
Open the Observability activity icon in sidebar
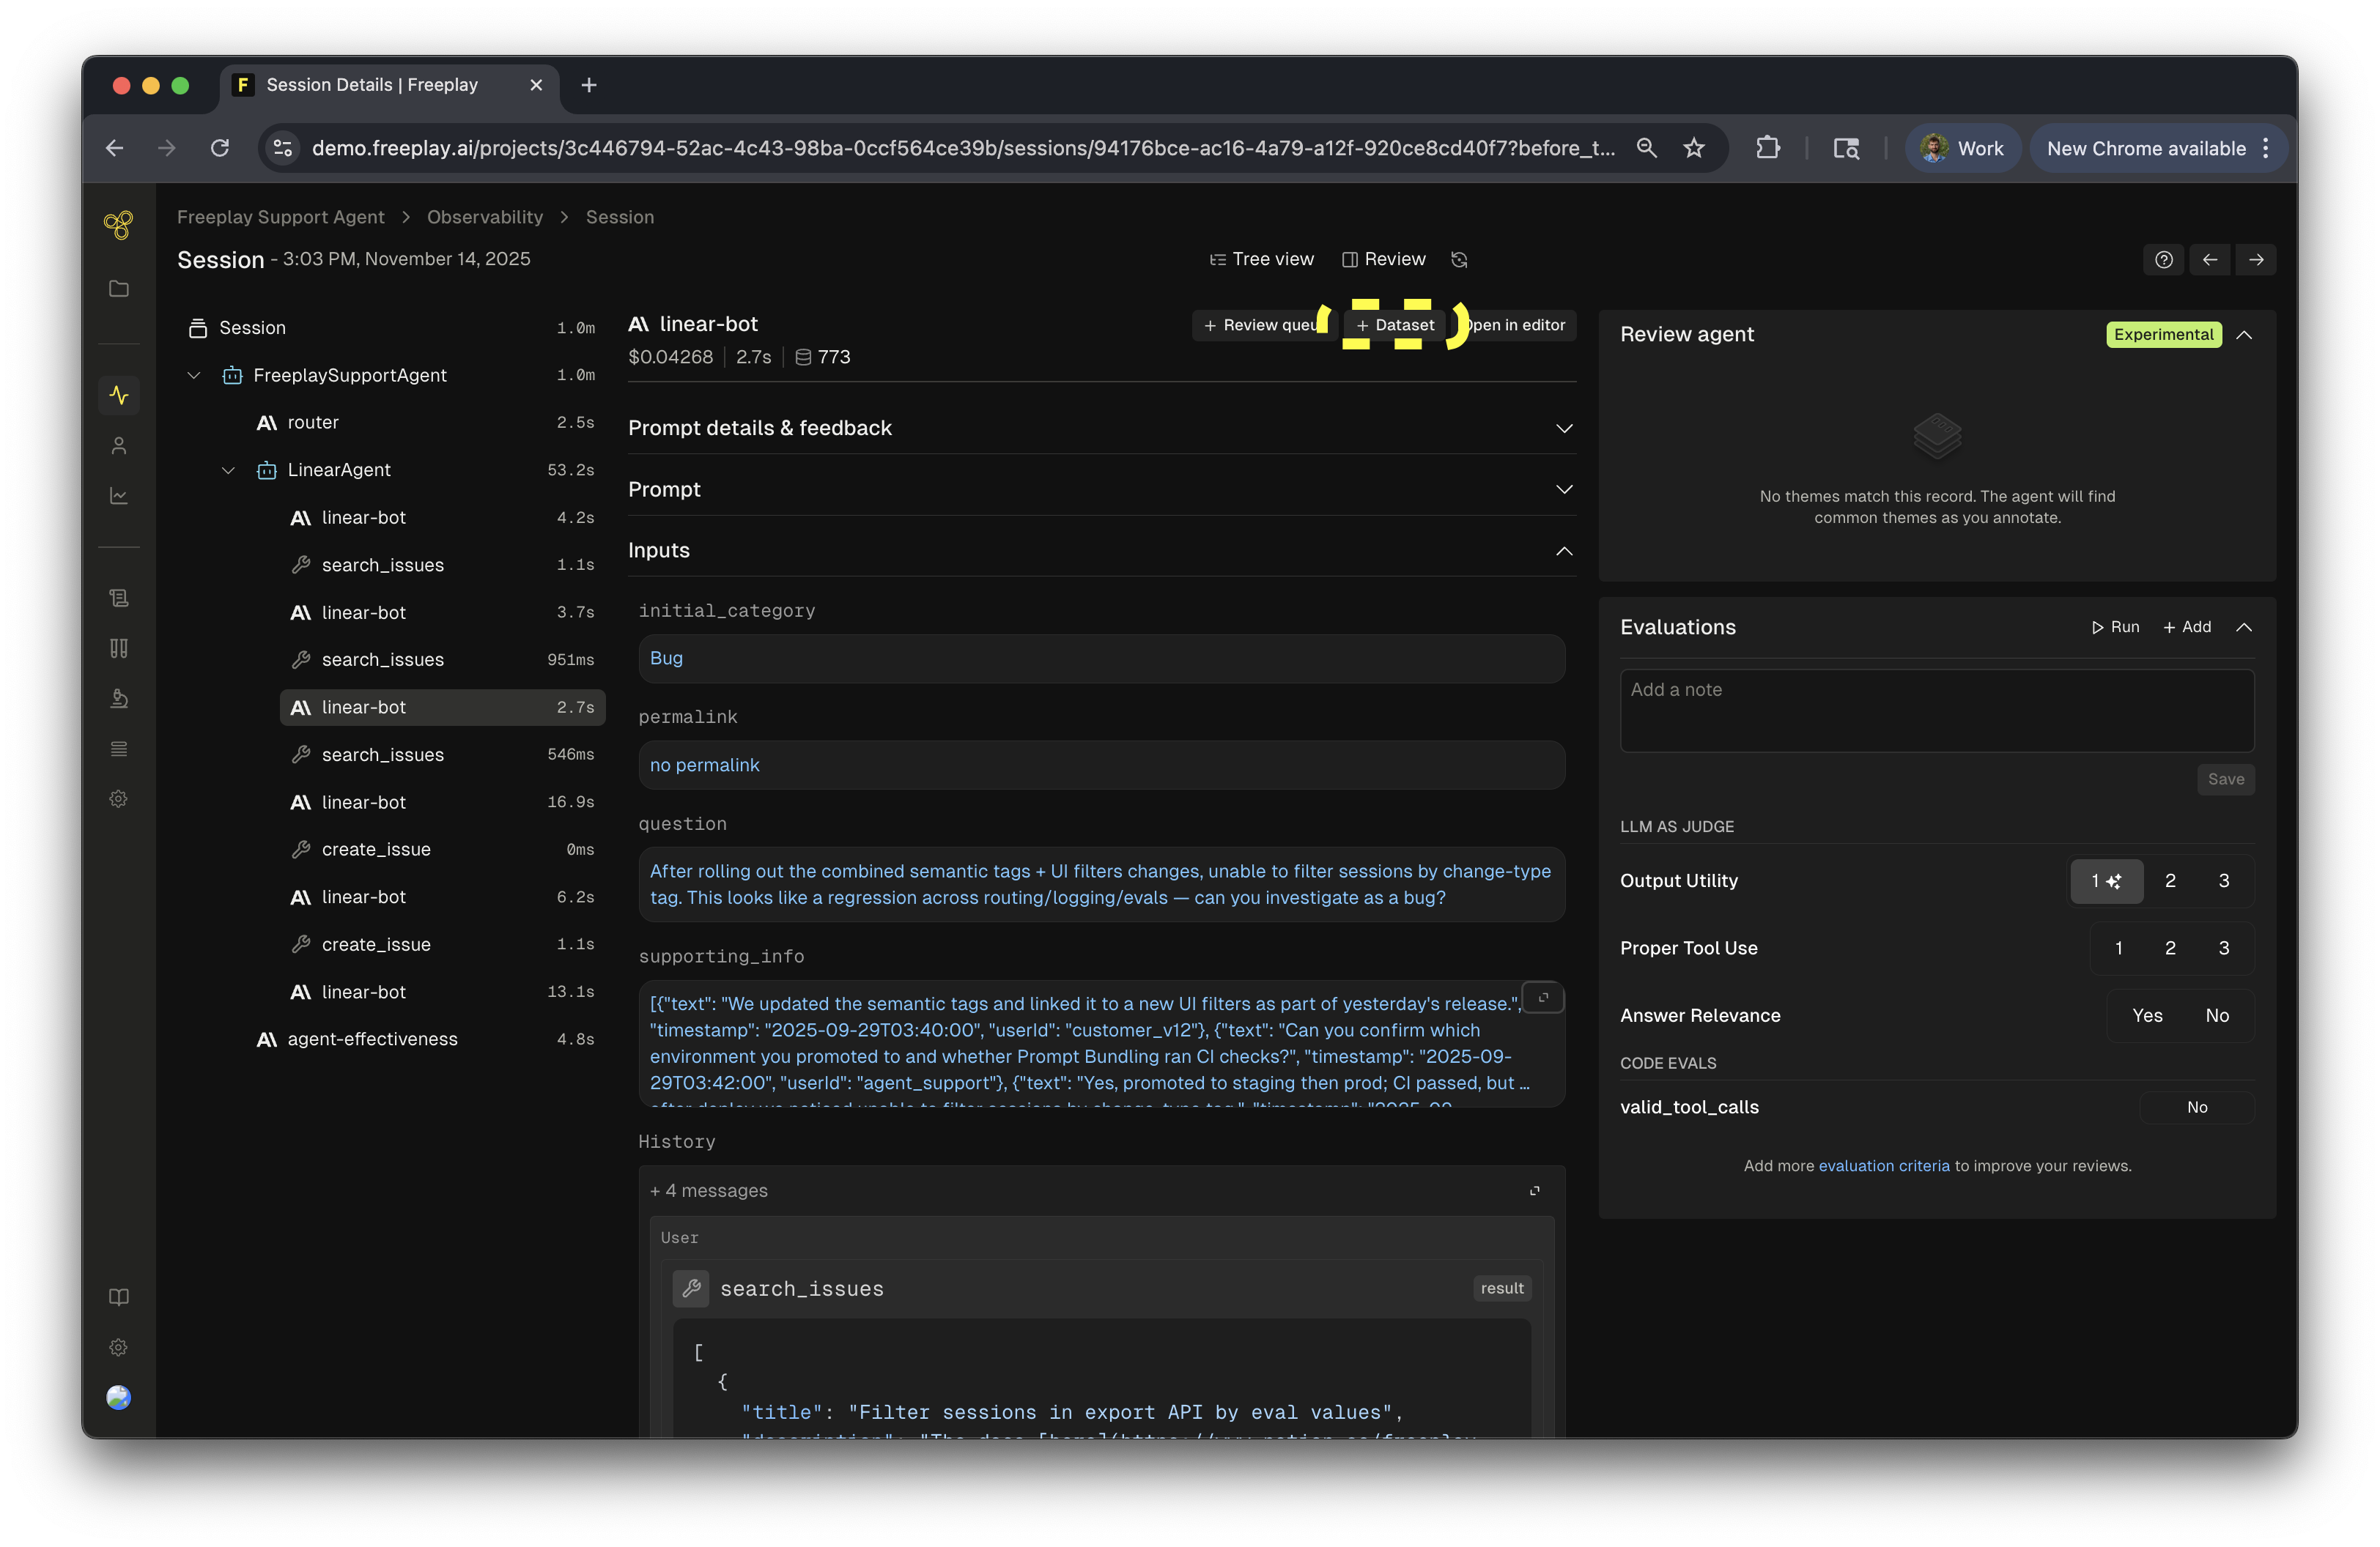pyautogui.click(x=119, y=395)
